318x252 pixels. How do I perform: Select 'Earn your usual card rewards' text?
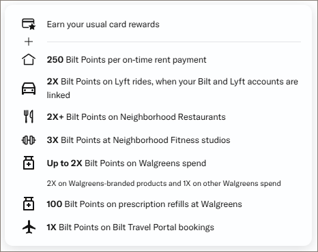103,25
